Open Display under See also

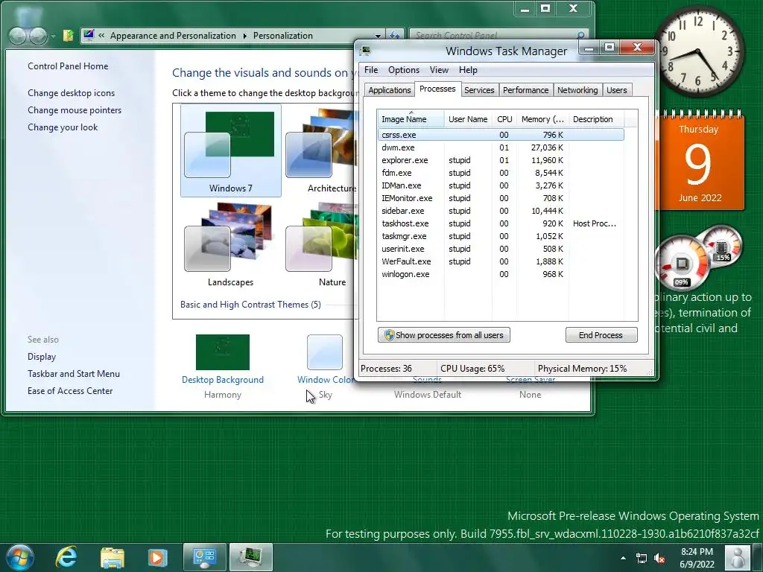(42, 357)
